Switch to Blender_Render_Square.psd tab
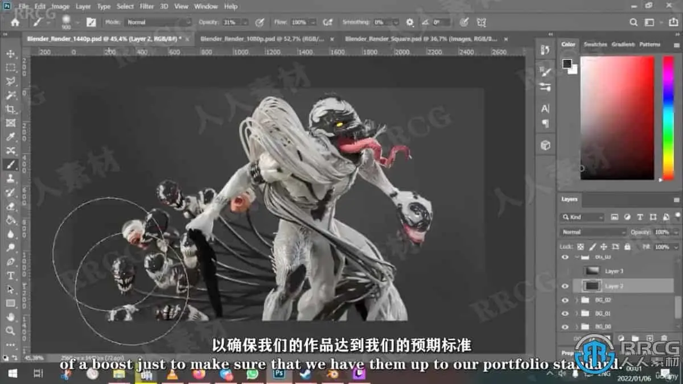Image resolution: width=683 pixels, height=384 pixels. 421,39
